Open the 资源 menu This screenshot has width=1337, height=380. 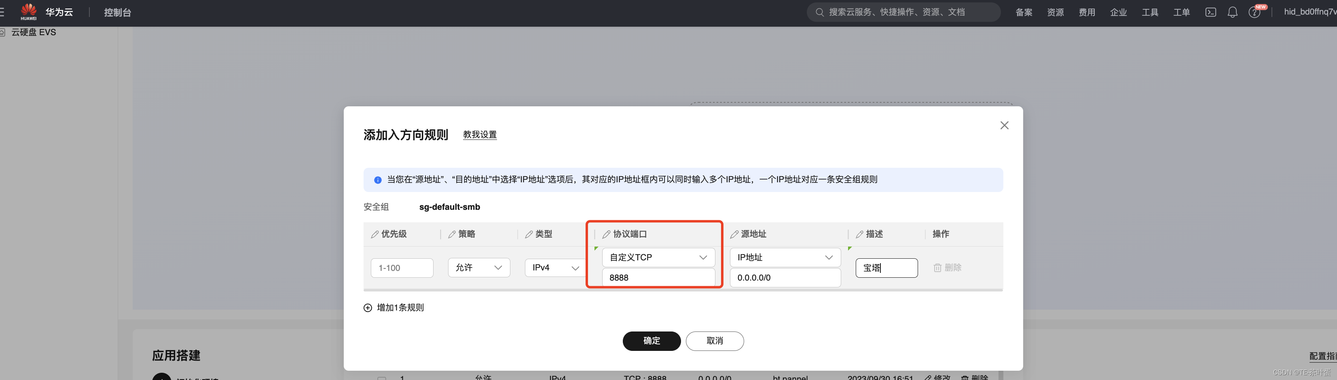tap(1055, 13)
